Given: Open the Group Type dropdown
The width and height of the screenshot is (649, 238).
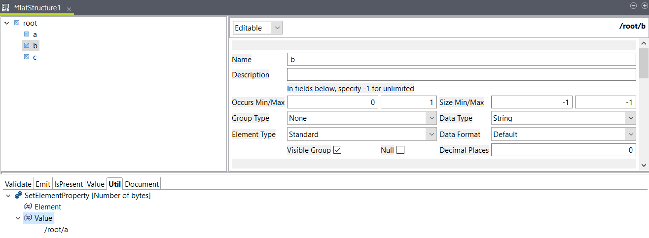Looking at the screenshot, I should (361, 118).
